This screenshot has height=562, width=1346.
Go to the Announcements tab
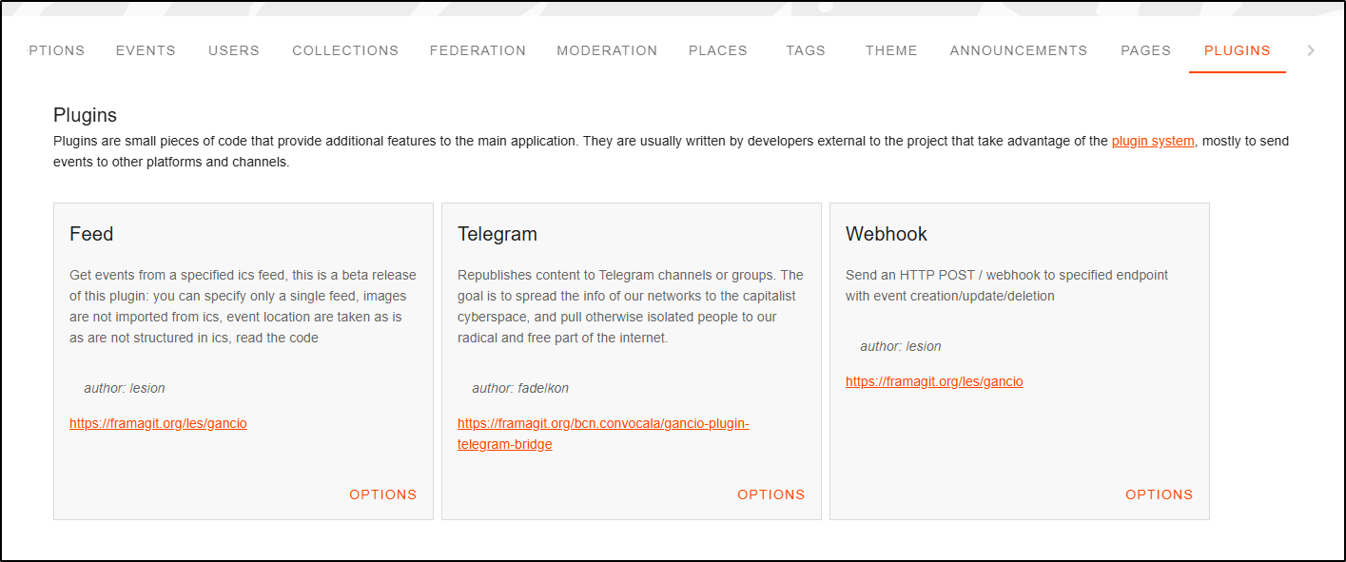pyautogui.click(x=1019, y=50)
